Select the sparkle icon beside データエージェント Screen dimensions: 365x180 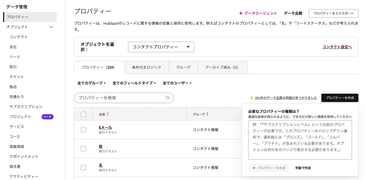coord(240,13)
